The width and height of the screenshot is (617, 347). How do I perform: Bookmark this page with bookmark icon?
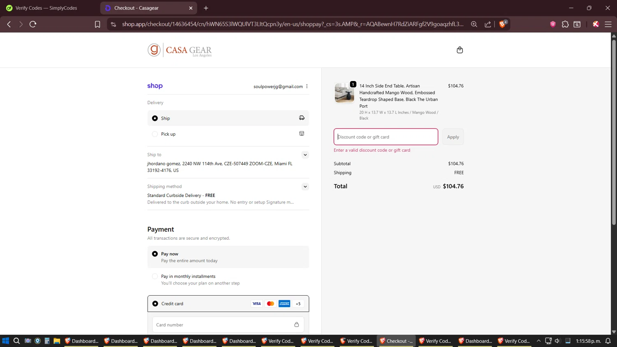point(97,24)
